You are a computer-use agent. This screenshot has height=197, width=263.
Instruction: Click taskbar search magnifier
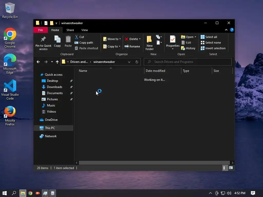coord(14,193)
